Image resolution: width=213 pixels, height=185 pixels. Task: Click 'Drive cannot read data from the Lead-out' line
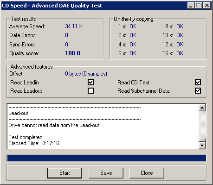[x=54, y=125]
